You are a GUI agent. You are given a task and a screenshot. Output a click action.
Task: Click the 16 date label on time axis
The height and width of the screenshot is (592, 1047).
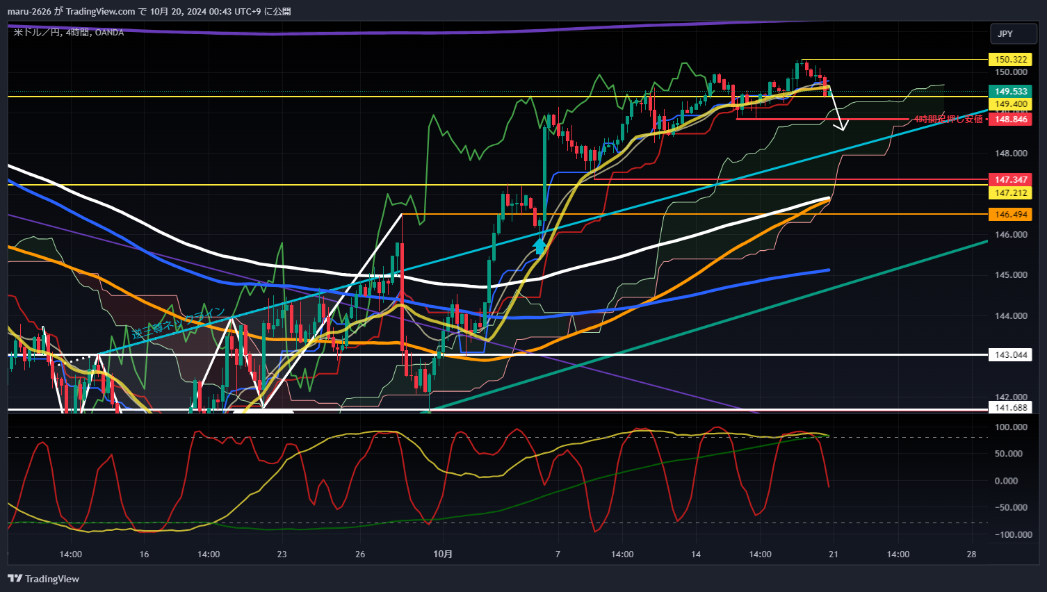144,554
